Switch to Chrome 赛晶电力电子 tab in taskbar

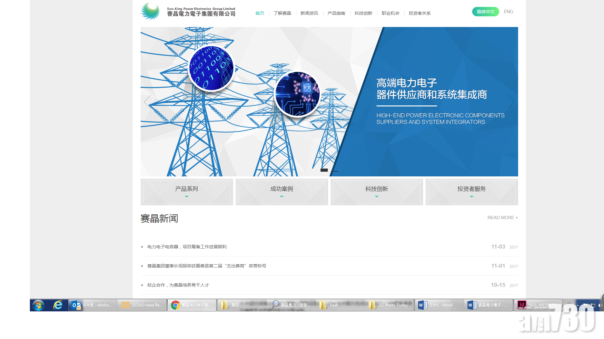192,305
